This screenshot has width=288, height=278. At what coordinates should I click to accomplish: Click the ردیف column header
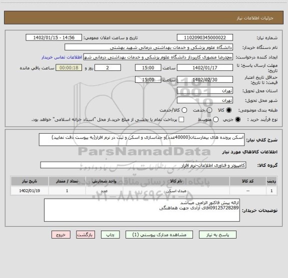pos(271,181)
